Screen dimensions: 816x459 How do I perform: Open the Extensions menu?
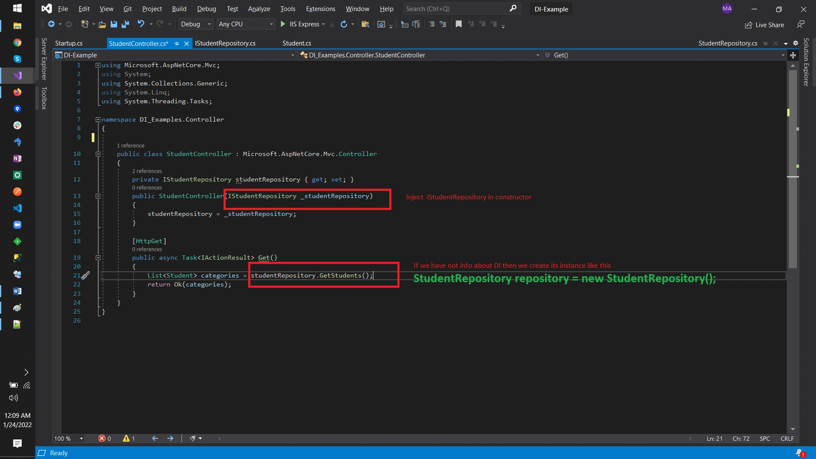320,8
